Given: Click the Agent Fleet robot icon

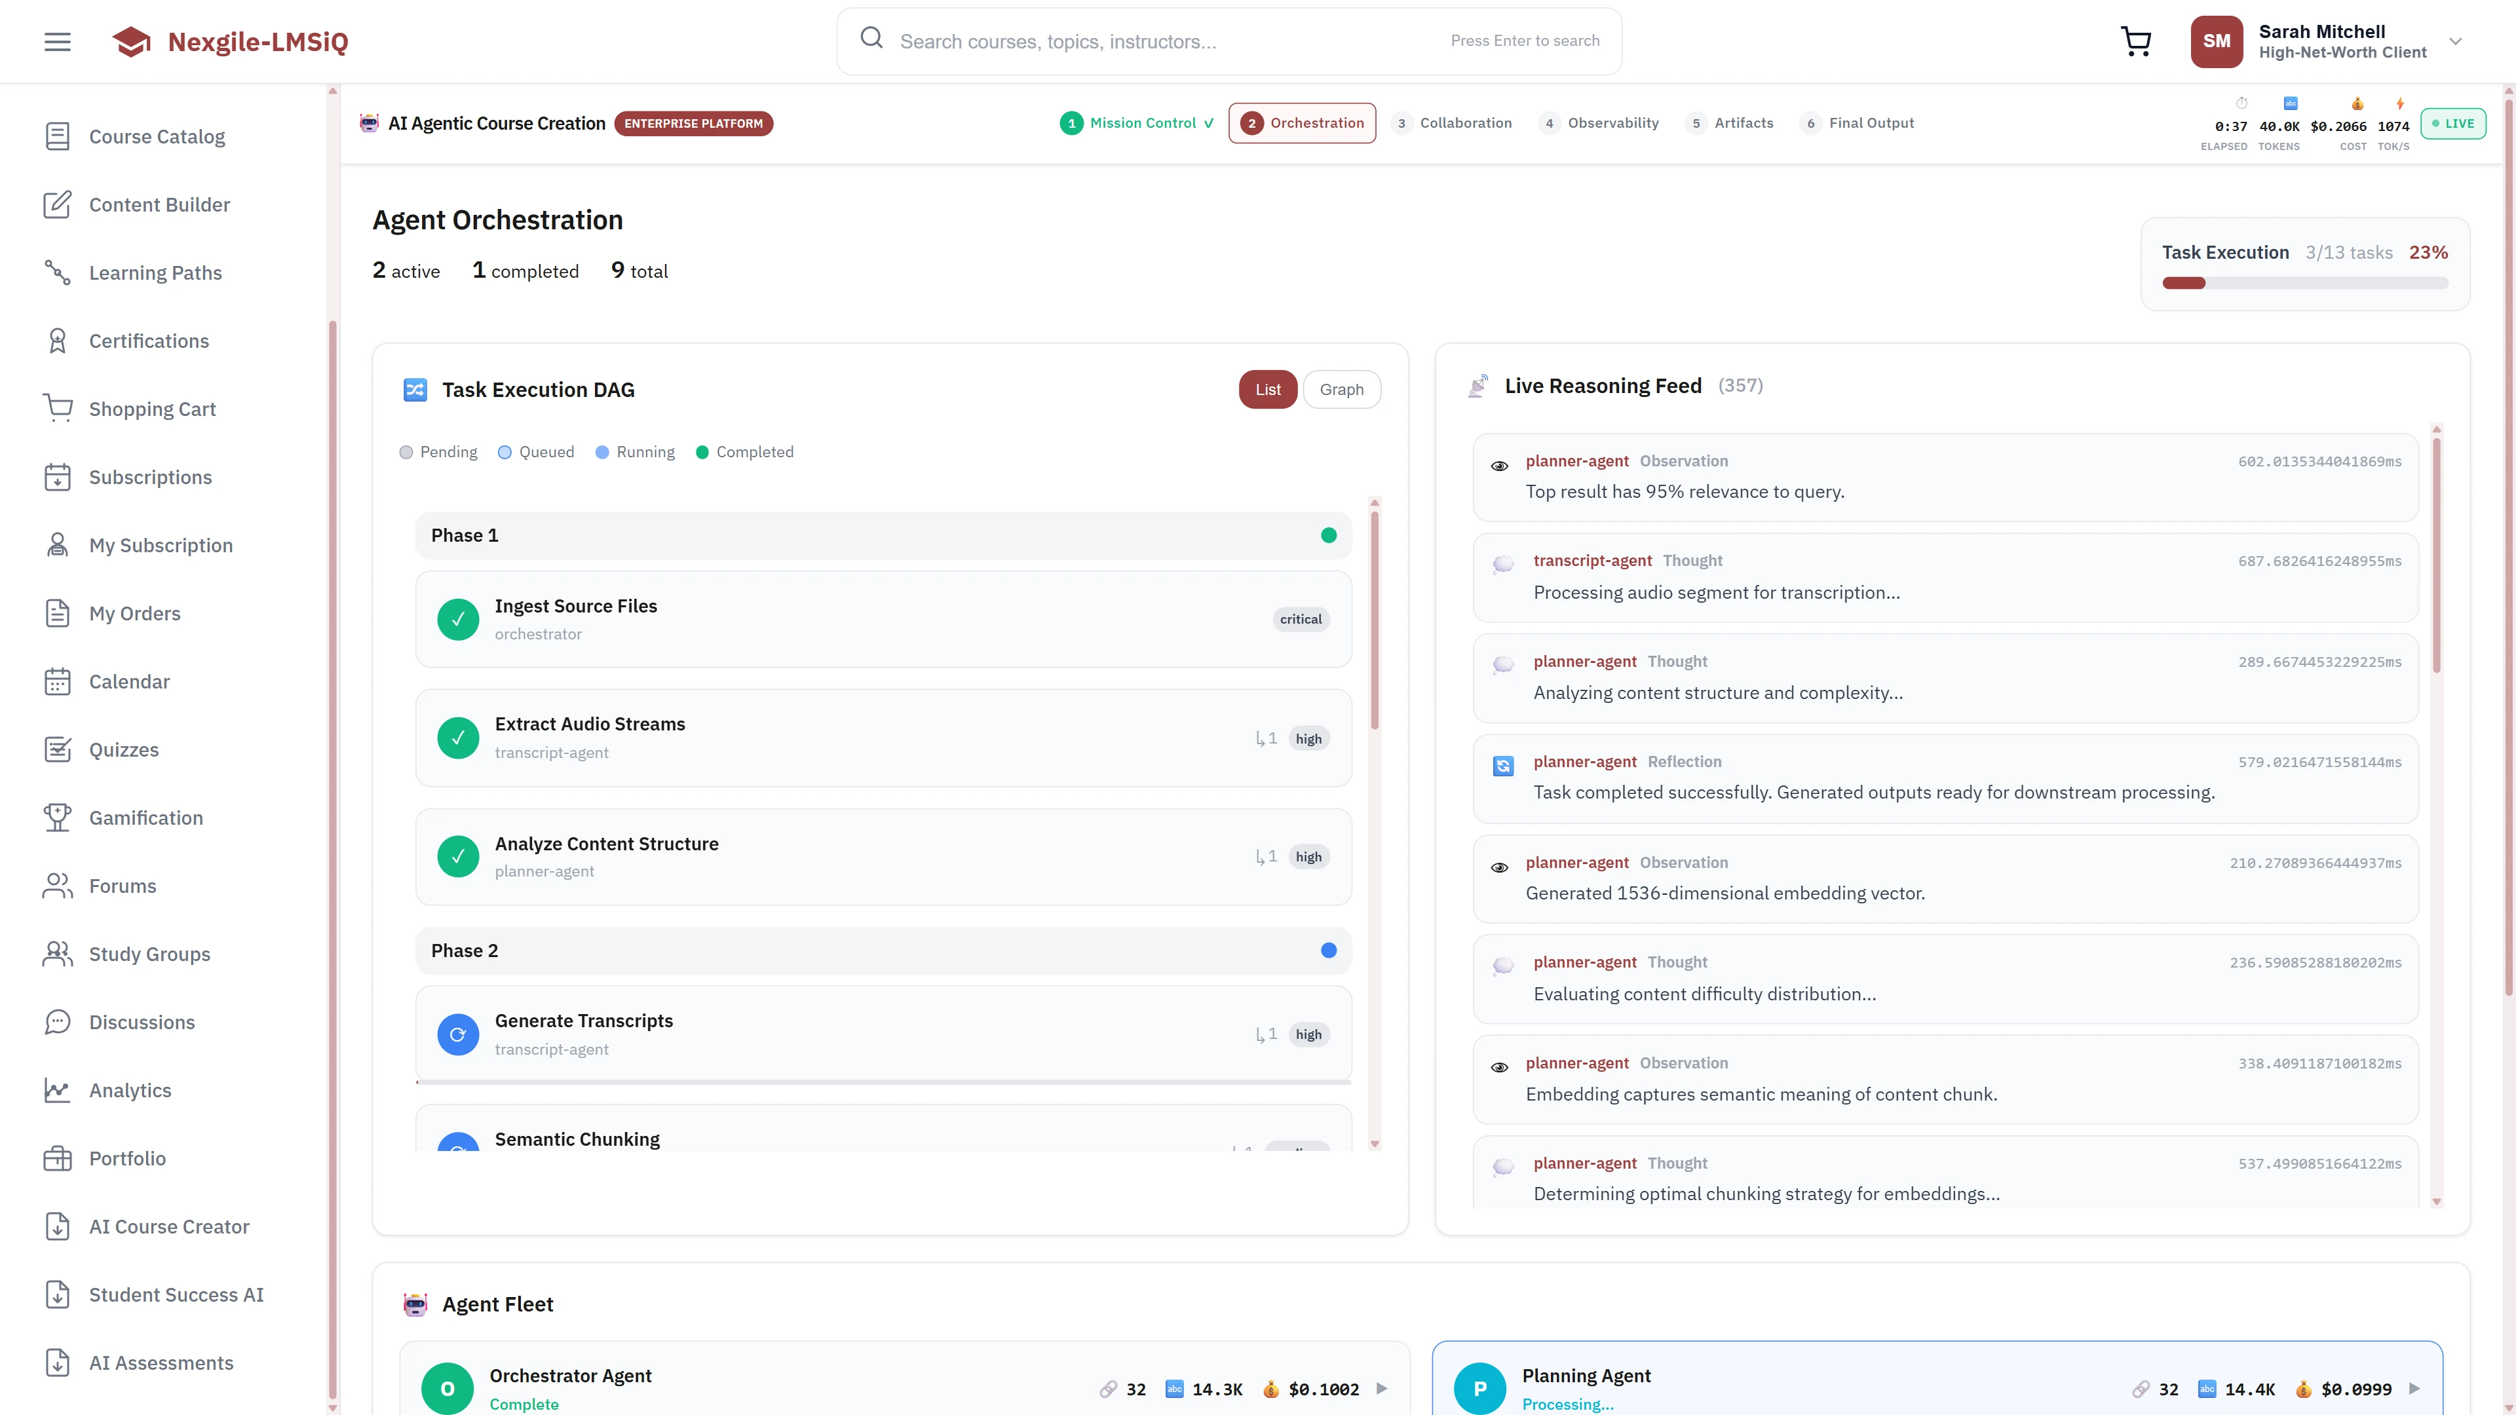Looking at the screenshot, I should [x=415, y=1304].
